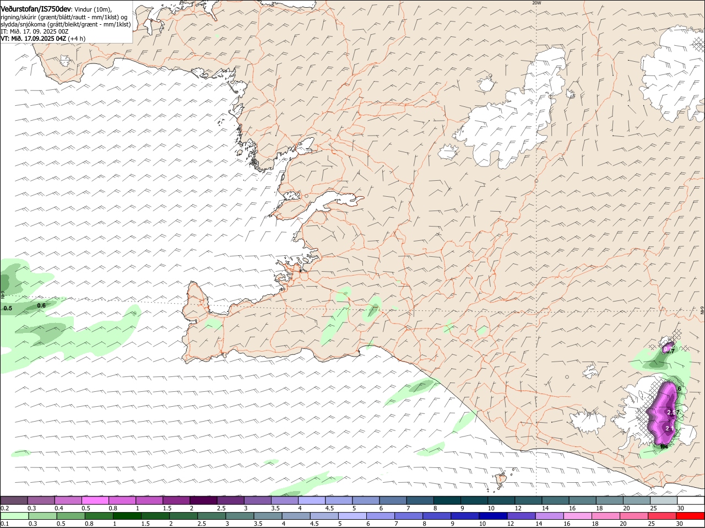Viewport: 705px width, 528px height.
Task: Select purple-row legend swatch labeled 4.5
Action: pos(339,500)
